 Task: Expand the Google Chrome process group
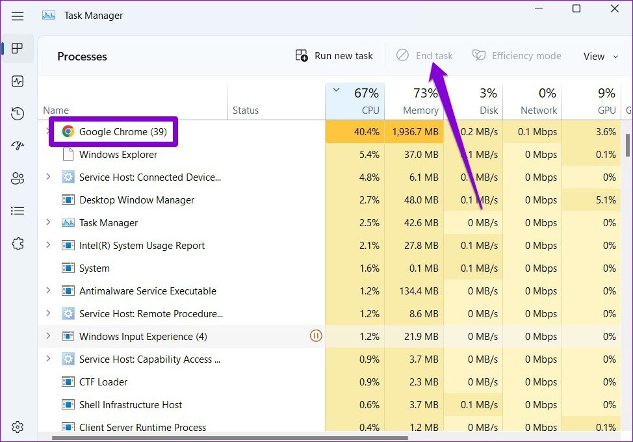coord(47,132)
